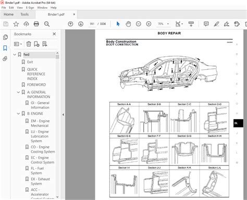Open the FOREWORD bookmark
Image resolution: width=247 pixels, height=200 pixels.
(x=36, y=85)
